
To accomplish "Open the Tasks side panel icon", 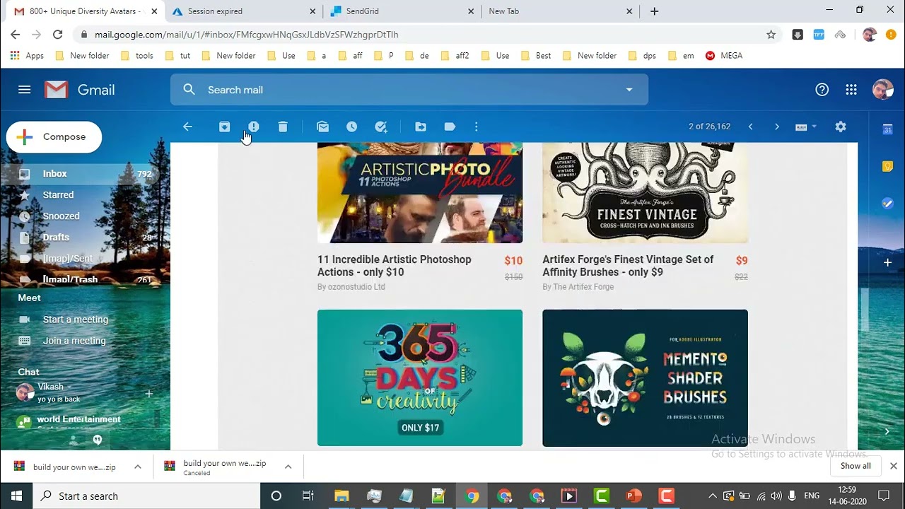I will coord(887,204).
